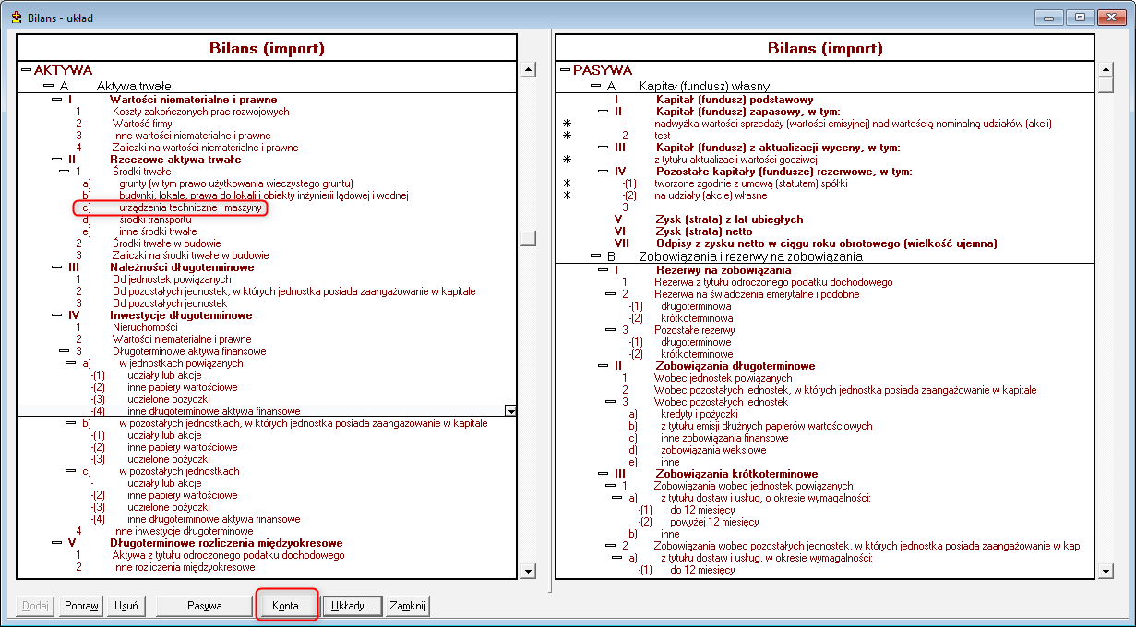The width and height of the screenshot is (1136, 627).
Task: Click right pane scrollbar thumb
Action: coord(1106,86)
